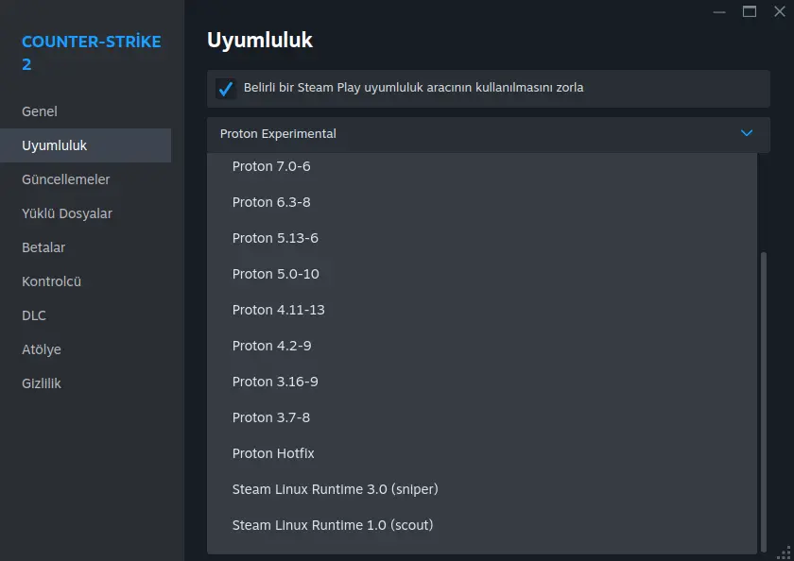Close the properties window
The image size is (794, 561).
(x=780, y=11)
